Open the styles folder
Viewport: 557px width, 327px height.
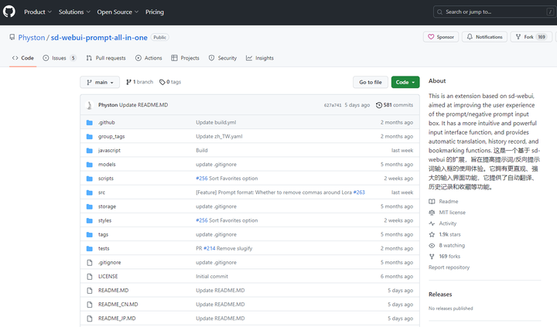click(x=104, y=220)
